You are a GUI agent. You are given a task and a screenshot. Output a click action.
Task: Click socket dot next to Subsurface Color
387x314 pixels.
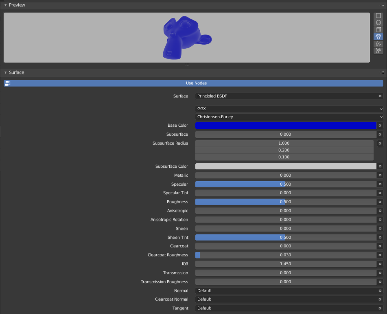pyautogui.click(x=380, y=167)
